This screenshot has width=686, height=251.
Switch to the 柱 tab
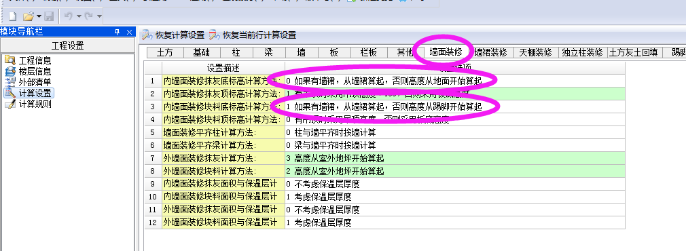(236, 53)
